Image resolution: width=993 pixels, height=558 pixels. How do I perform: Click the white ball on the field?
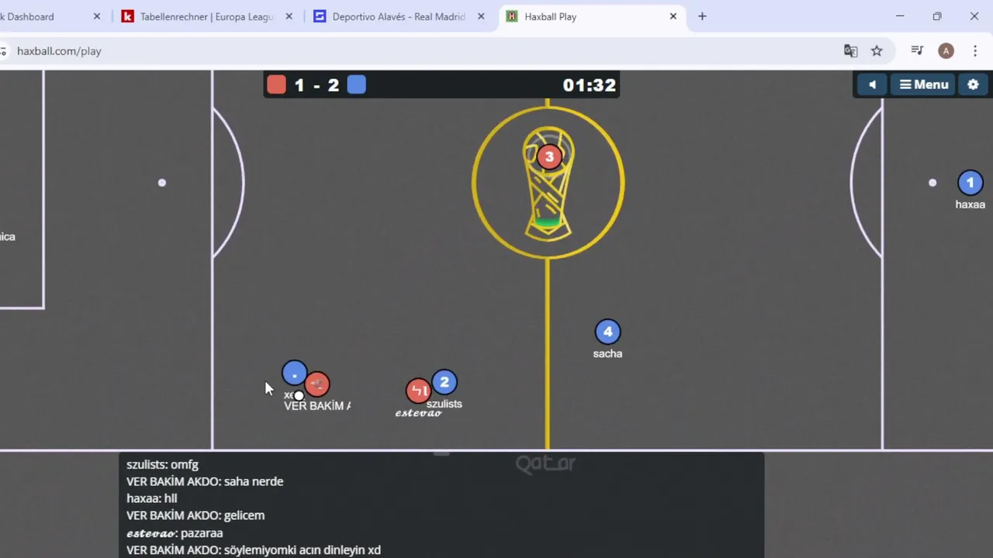[x=299, y=396]
